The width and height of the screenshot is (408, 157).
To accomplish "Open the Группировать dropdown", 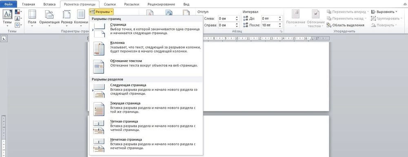I will click(x=386, y=18).
